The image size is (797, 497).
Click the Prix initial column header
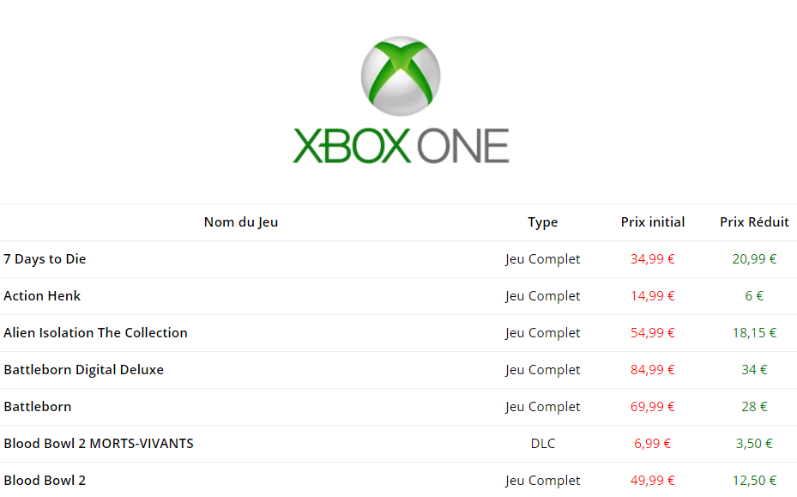(x=653, y=222)
